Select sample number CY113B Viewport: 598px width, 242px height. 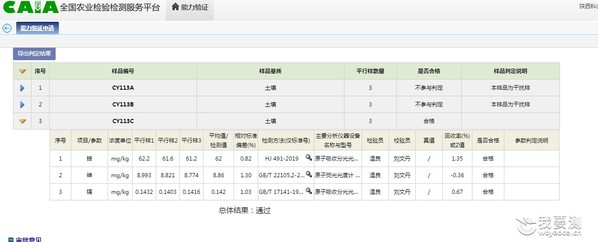click(x=123, y=105)
